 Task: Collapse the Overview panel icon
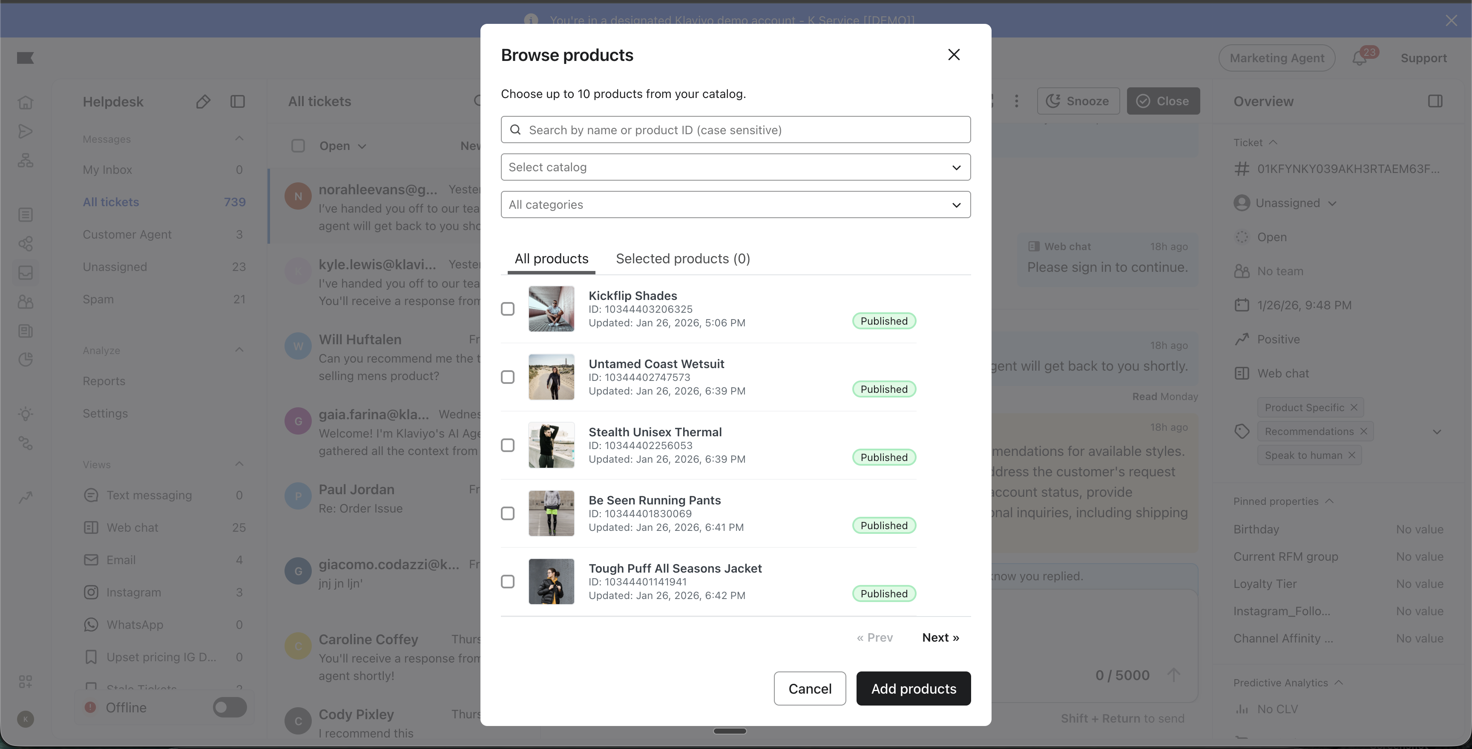[x=1435, y=101]
